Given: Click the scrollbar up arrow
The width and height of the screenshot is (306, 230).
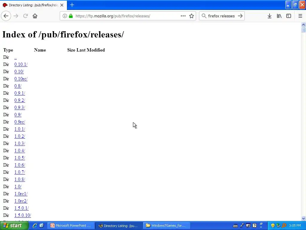Looking at the screenshot, I should click(x=303, y=25).
